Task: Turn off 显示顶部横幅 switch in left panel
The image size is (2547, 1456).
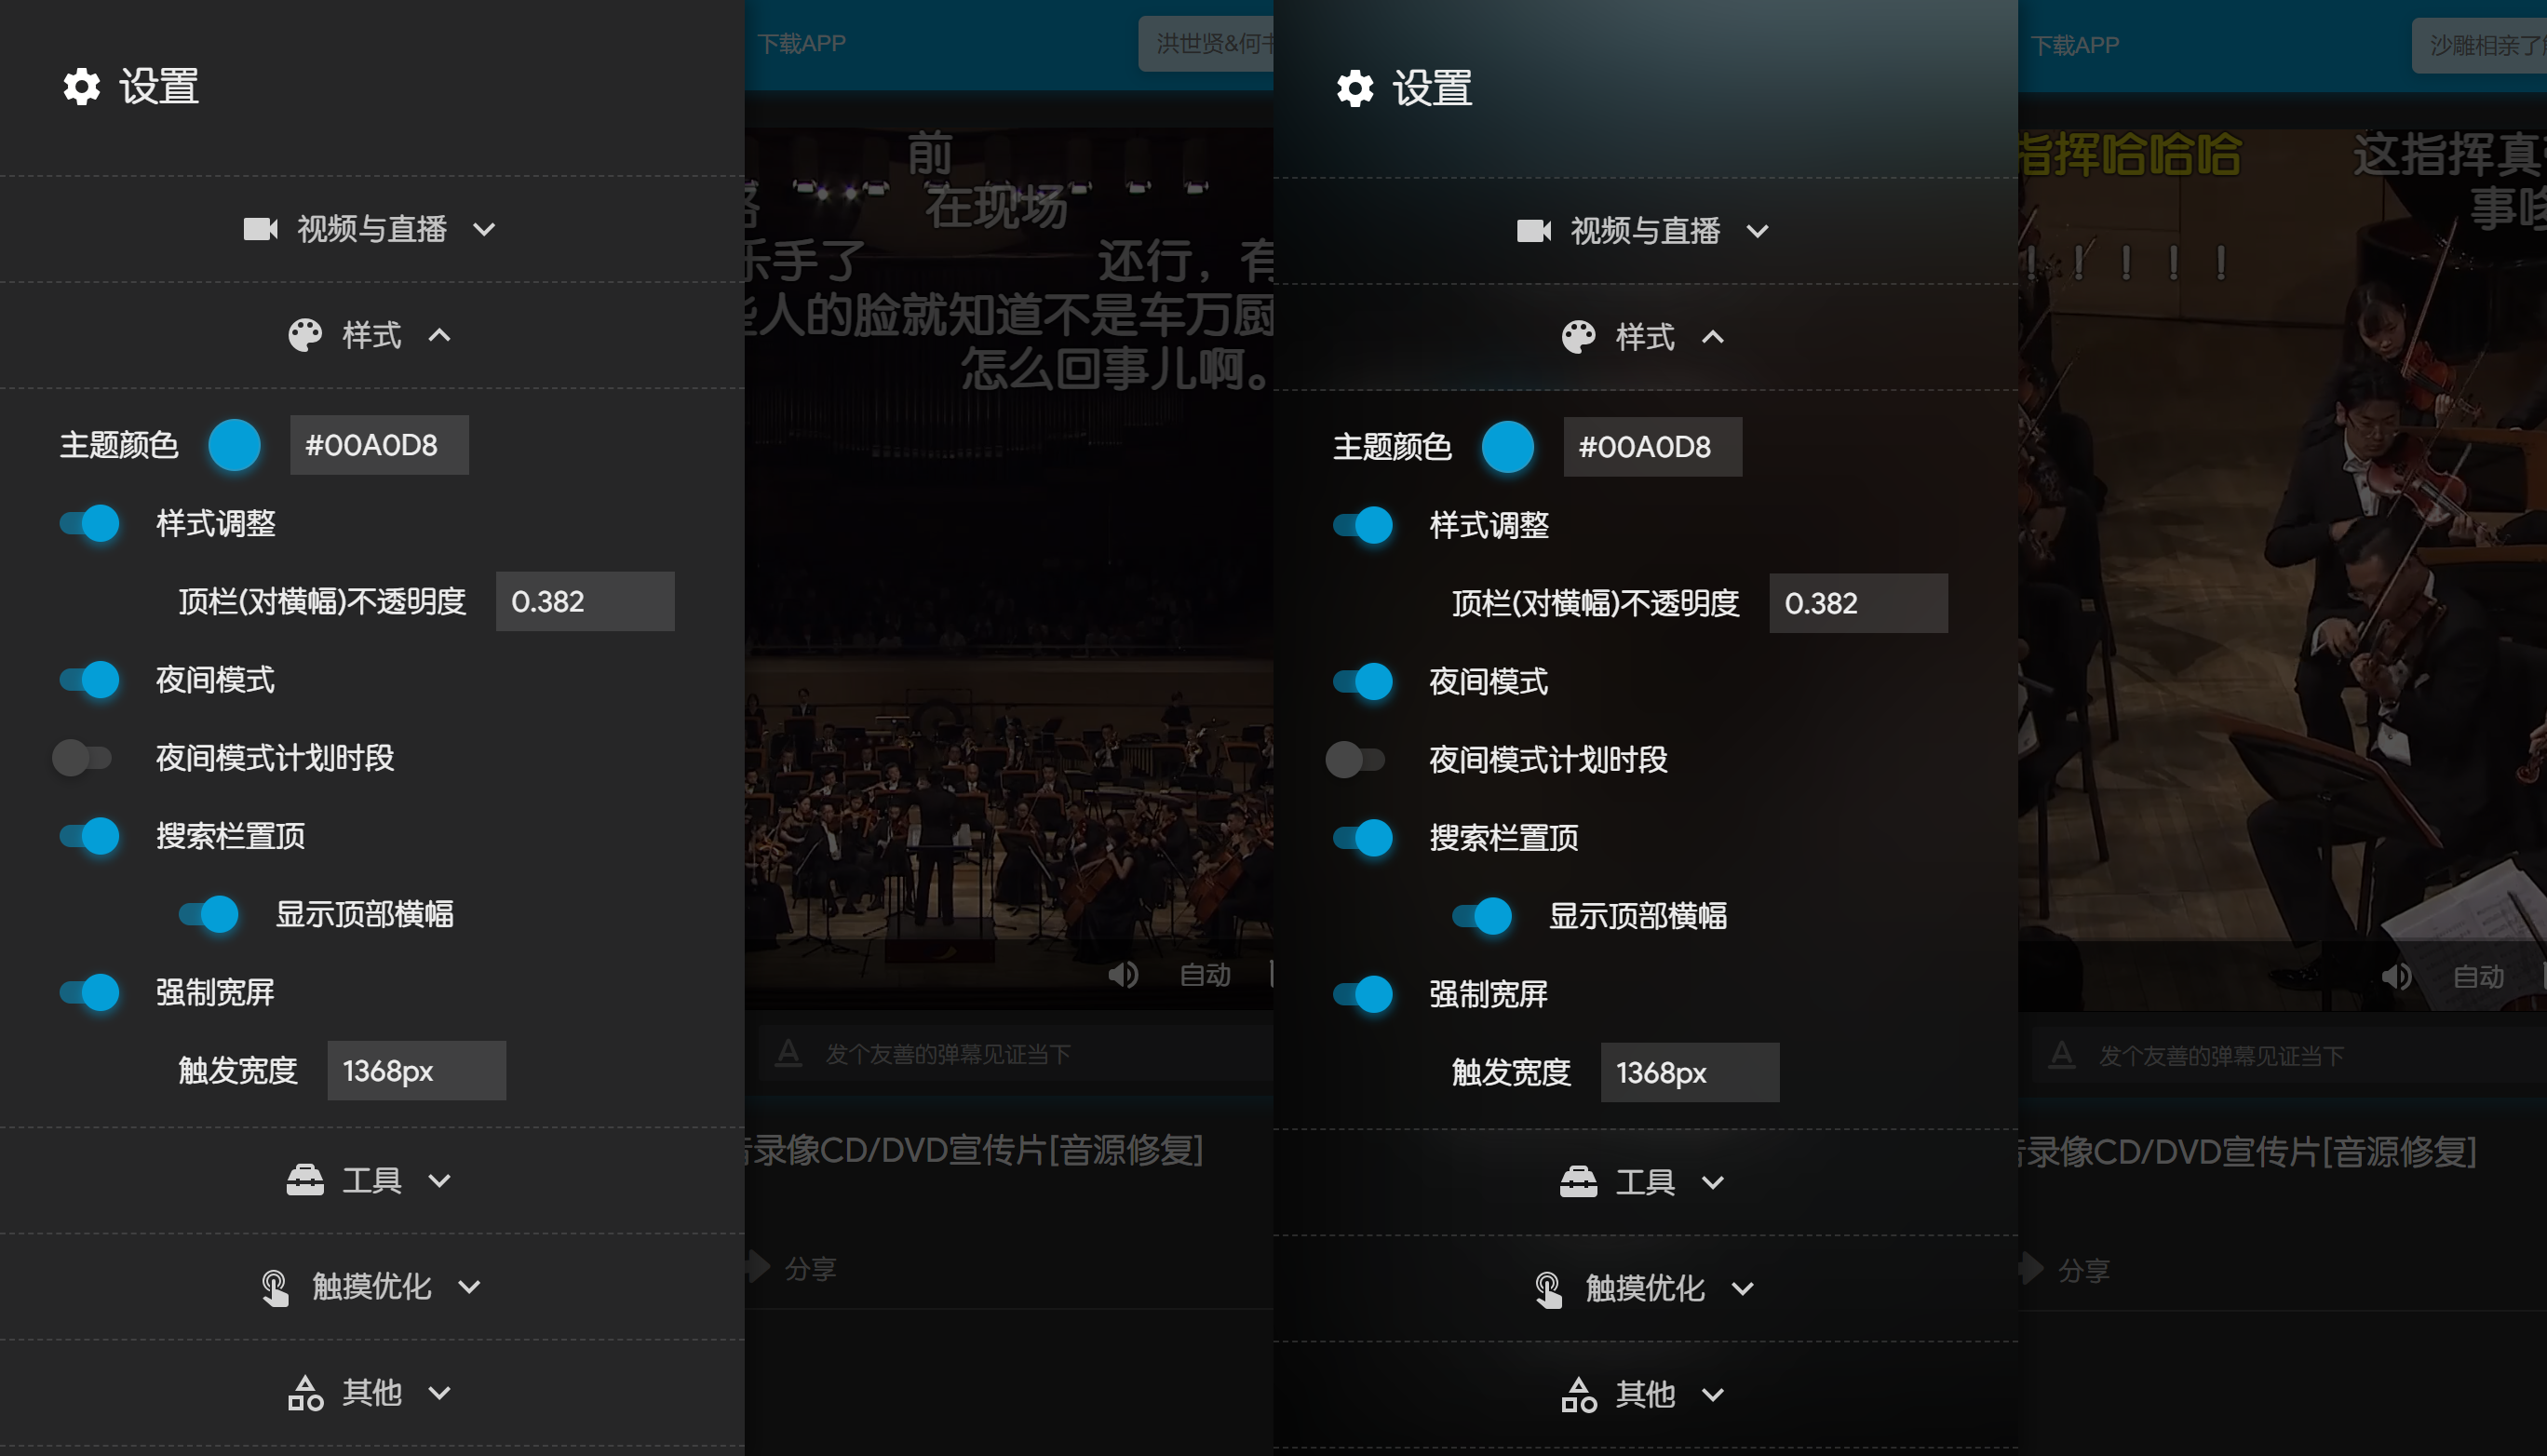Action: 209,914
